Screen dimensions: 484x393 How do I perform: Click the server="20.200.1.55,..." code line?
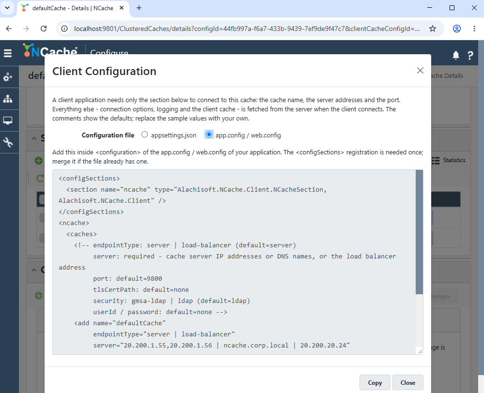(221, 346)
